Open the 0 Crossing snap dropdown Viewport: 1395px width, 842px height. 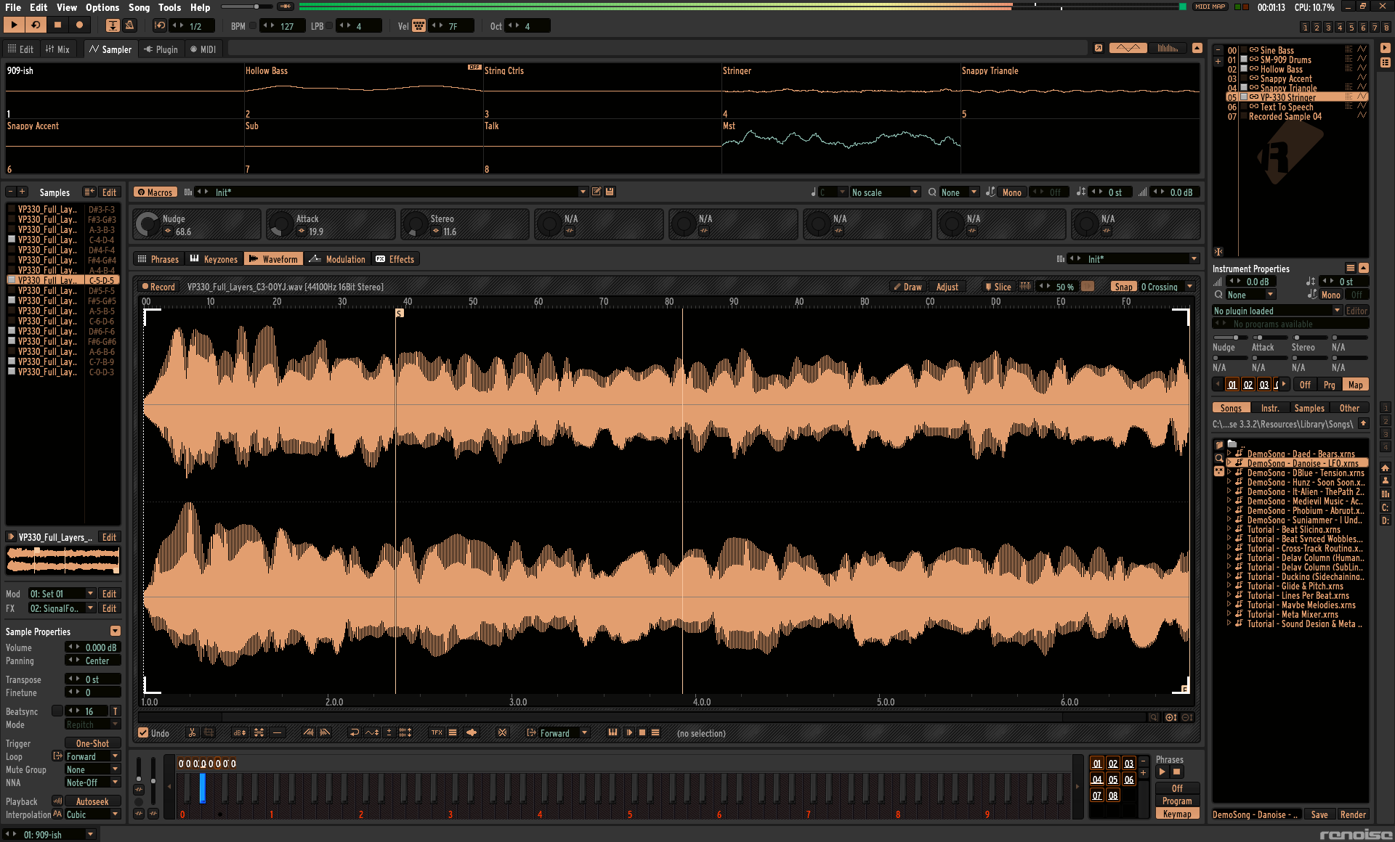1167,287
